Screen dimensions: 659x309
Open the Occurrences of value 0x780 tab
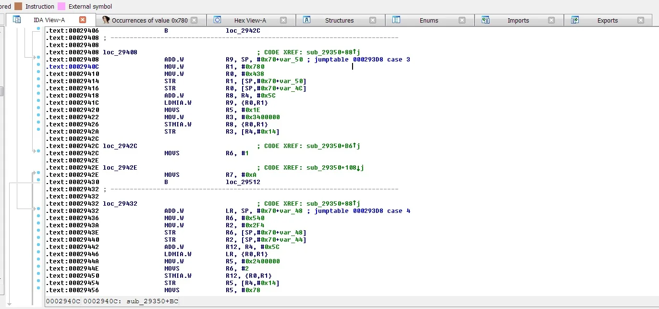150,20
